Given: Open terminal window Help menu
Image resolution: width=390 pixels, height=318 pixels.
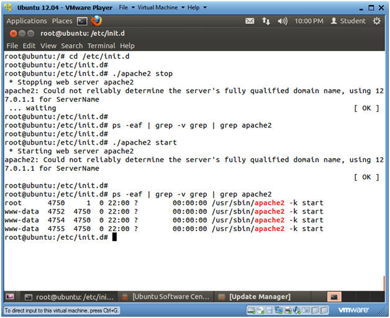Looking at the screenshot, I should (127, 46).
